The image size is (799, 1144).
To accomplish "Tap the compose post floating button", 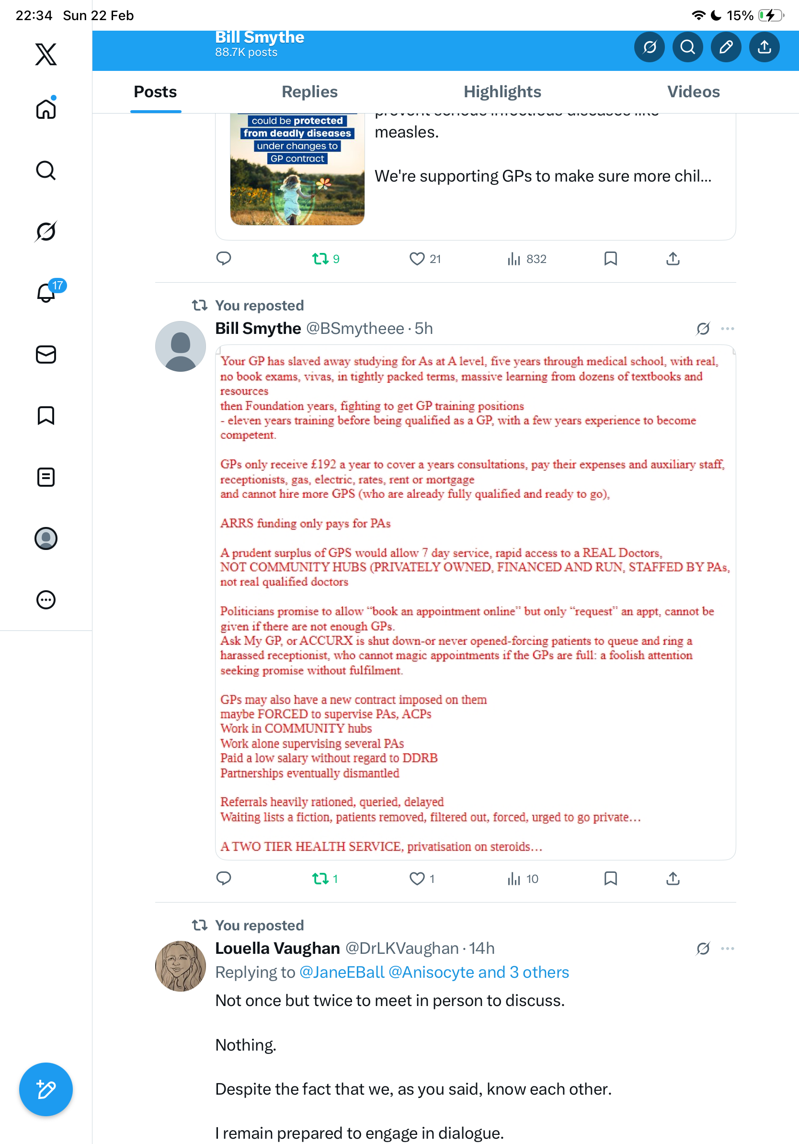I will pos(46,1089).
